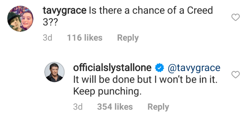The width and height of the screenshot is (246, 117).
Task: Click the 3d timestamp under tavygrace's comment
Action: [x=47, y=38]
